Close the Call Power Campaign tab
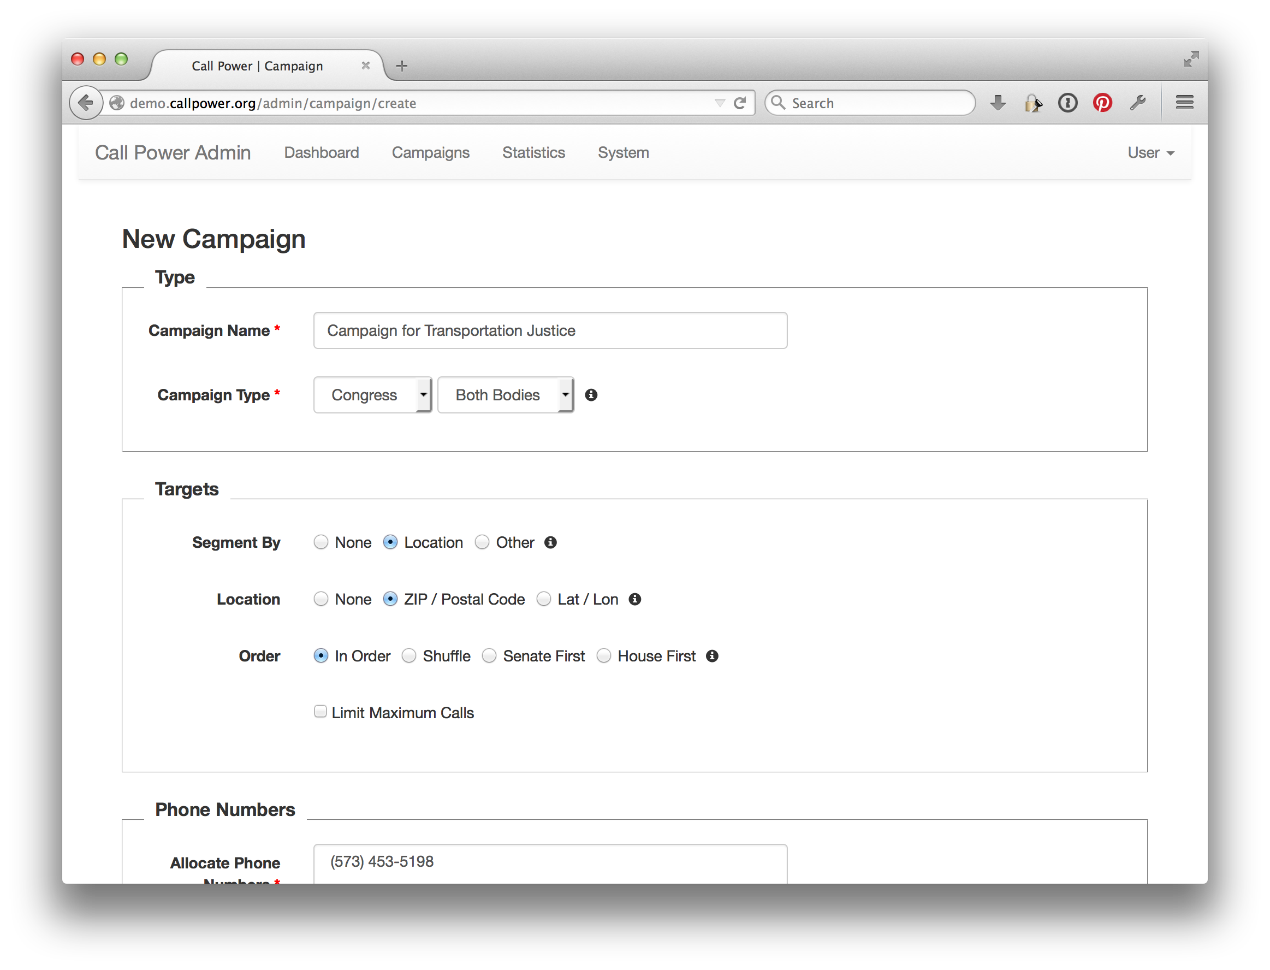This screenshot has width=1270, height=970. [x=365, y=66]
